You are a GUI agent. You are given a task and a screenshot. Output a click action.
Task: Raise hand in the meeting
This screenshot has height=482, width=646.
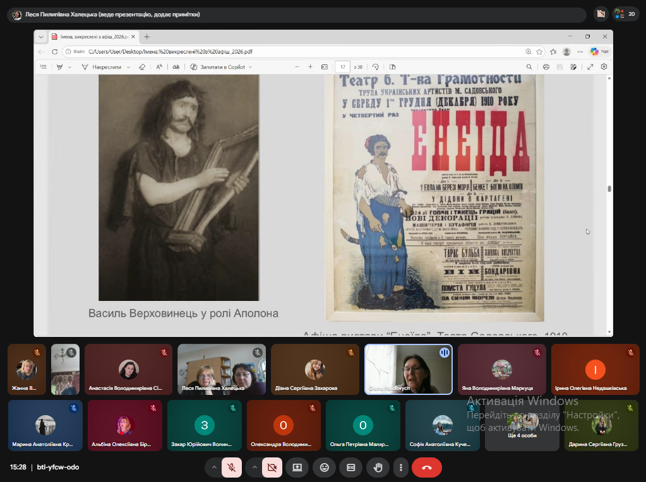(378, 467)
